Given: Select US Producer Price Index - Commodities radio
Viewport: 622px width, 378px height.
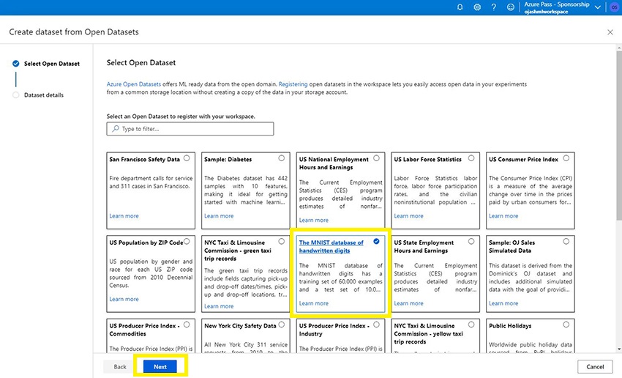Looking at the screenshot, I should tap(187, 325).
